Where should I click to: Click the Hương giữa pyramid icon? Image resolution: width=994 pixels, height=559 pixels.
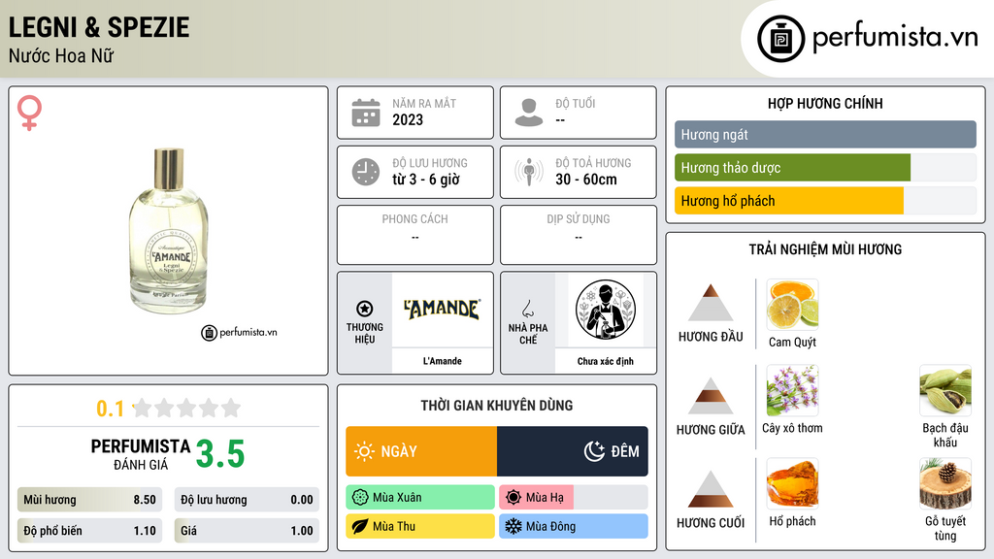pos(711,396)
